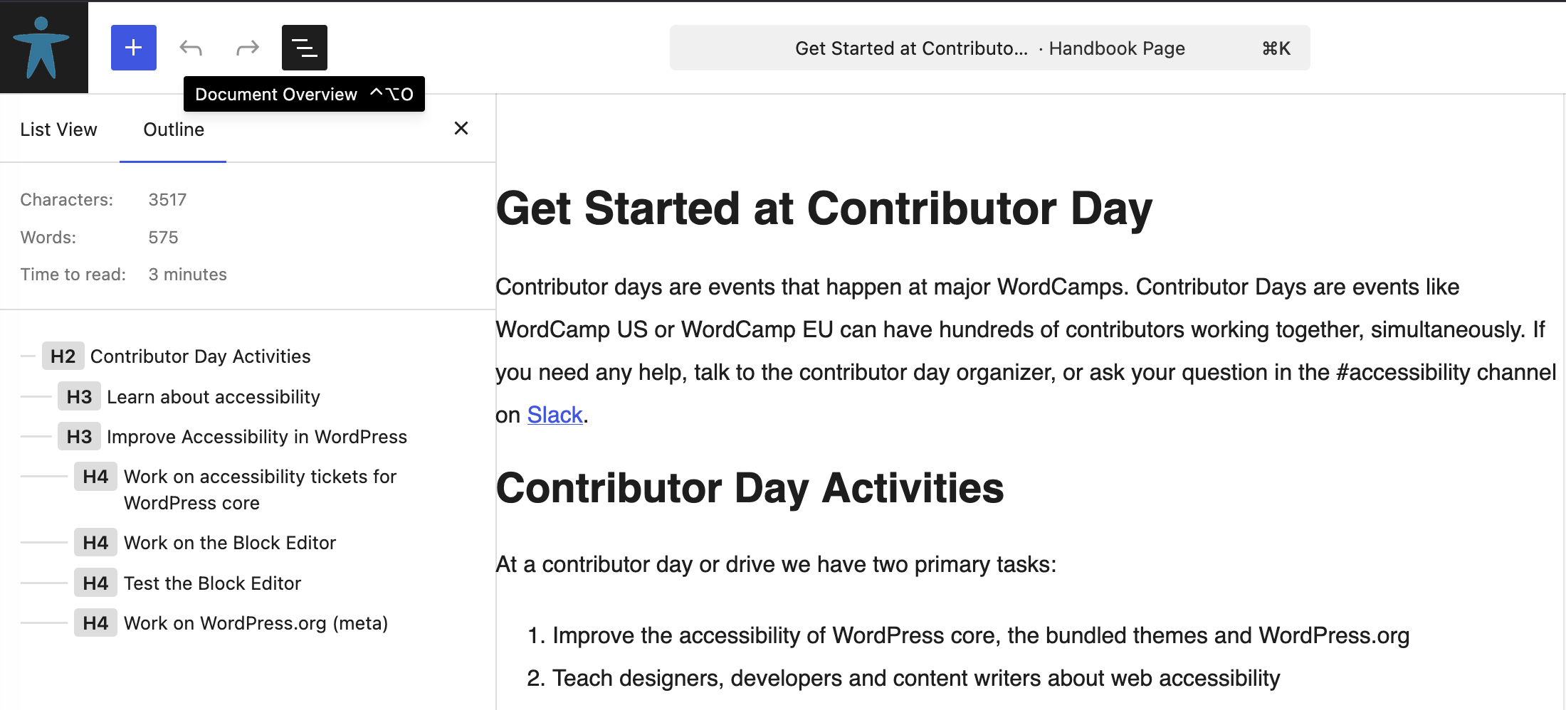Open the Slack hyperlink
The width and height of the screenshot is (1566, 710).
click(x=555, y=415)
